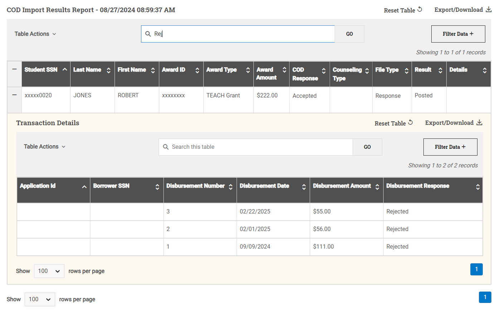Go to page 1 in Transaction Details

pyautogui.click(x=476, y=269)
